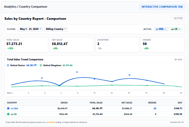Open the Interactive Comparison Tab
Image resolution: width=189 pixels, height=127 pixels.
[162, 7]
